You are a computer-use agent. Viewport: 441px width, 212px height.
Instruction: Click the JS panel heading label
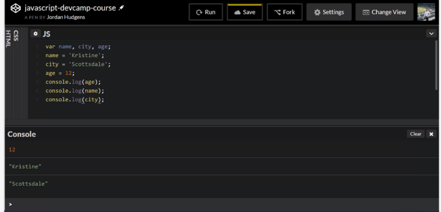tap(46, 34)
